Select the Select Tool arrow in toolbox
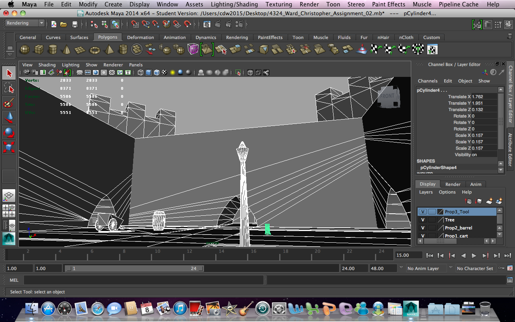The height and width of the screenshot is (322, 515). (x=9, y=73)
